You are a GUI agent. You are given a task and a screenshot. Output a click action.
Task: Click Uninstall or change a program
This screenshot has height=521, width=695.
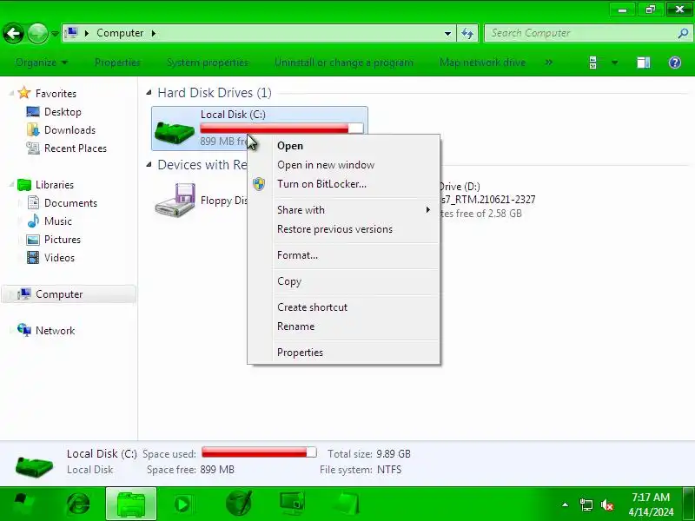[343, 63]
